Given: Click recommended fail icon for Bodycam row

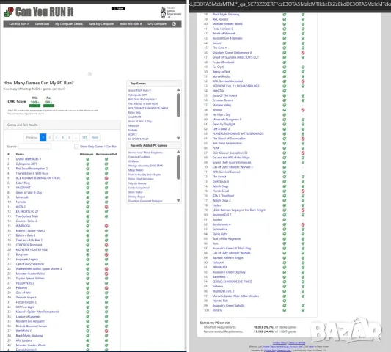Looking at the screenshot, I should coord(106,254).
